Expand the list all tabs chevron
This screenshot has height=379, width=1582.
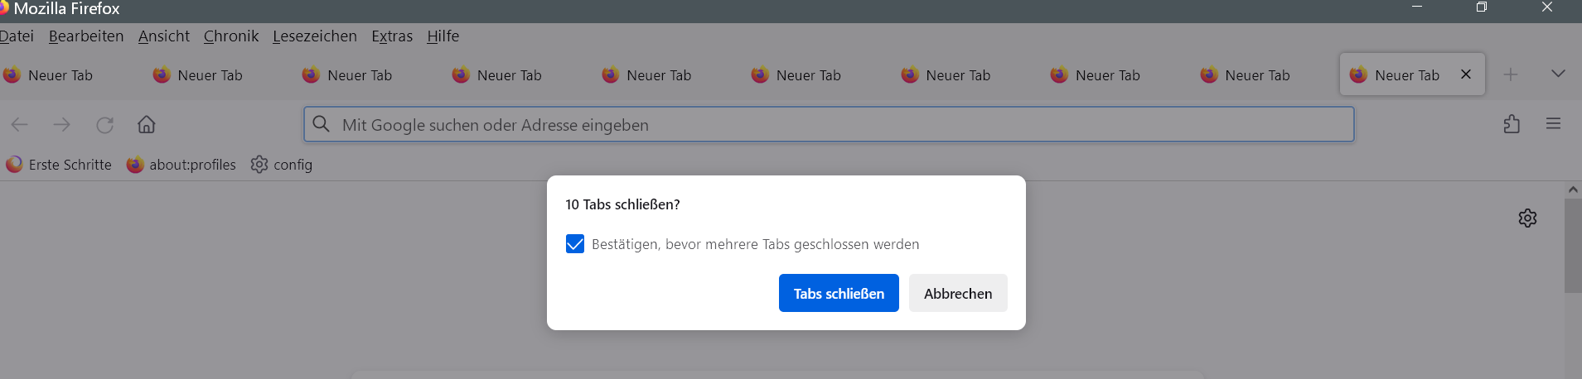coord(1558,74)
